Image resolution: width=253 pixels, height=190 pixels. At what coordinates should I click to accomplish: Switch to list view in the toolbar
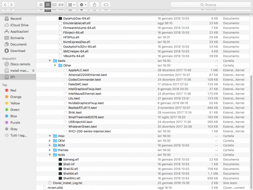click(x=48, y=5)
